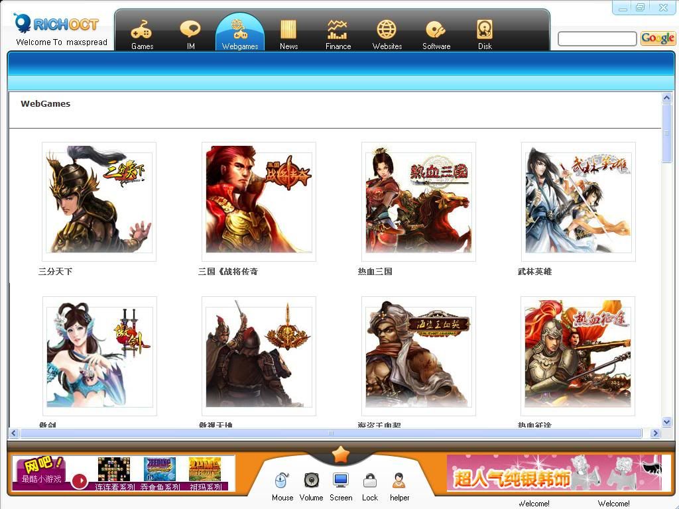Click the Mouse settings icon

pos(282,481)
